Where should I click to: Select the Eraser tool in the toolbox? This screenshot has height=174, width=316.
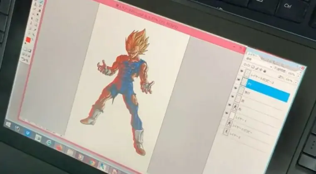point(34,9)
